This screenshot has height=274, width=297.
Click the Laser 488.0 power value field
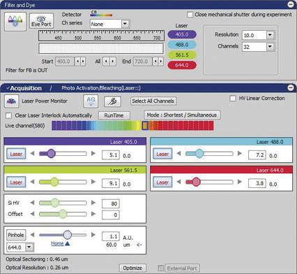257,154
